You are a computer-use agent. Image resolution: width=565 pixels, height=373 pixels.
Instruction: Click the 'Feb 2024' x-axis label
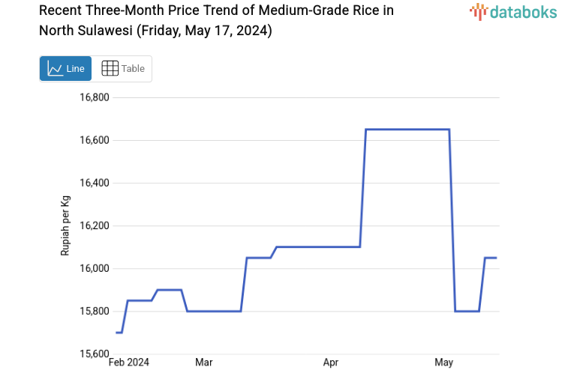pos(129,363)
